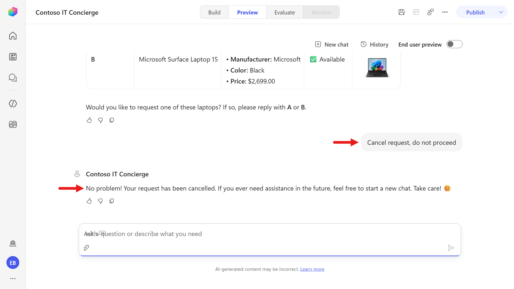Save the agent with the save icon
This screenshot has height=289, width=514.
[x=402, y=12]
